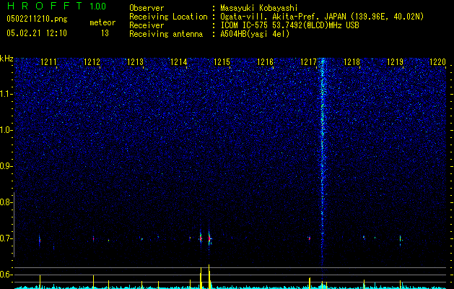
Task: Select the filename 0502211210.png
Action: tap(37, 19)
